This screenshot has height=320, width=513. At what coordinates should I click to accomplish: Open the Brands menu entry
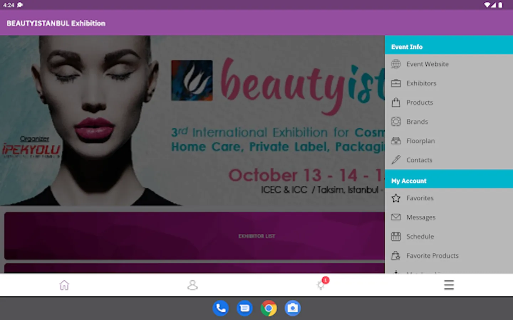[x=449, y=122]
